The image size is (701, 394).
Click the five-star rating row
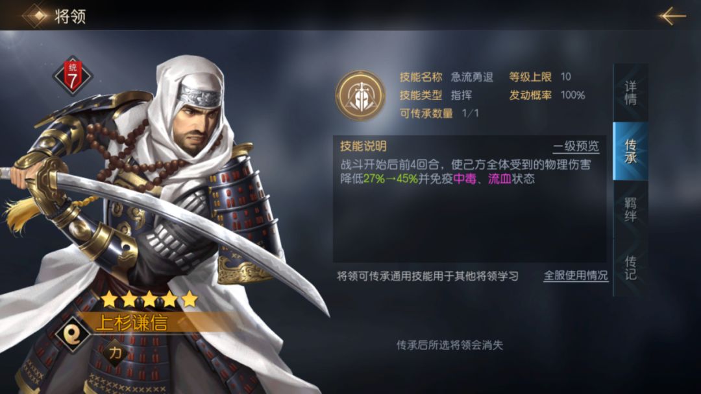149,299
